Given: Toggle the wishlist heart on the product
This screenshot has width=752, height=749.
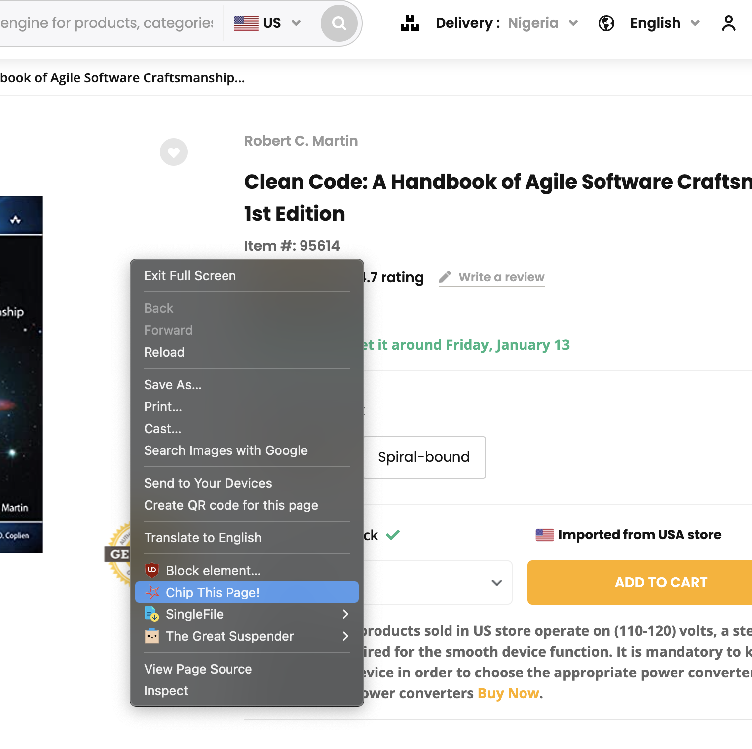Looking at the screenshot, I should click(173, 152).
